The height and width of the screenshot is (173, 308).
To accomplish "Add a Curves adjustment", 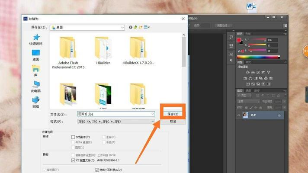I will click(258, 72).
